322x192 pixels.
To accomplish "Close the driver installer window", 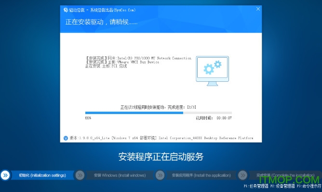I will tap(258, 9).
